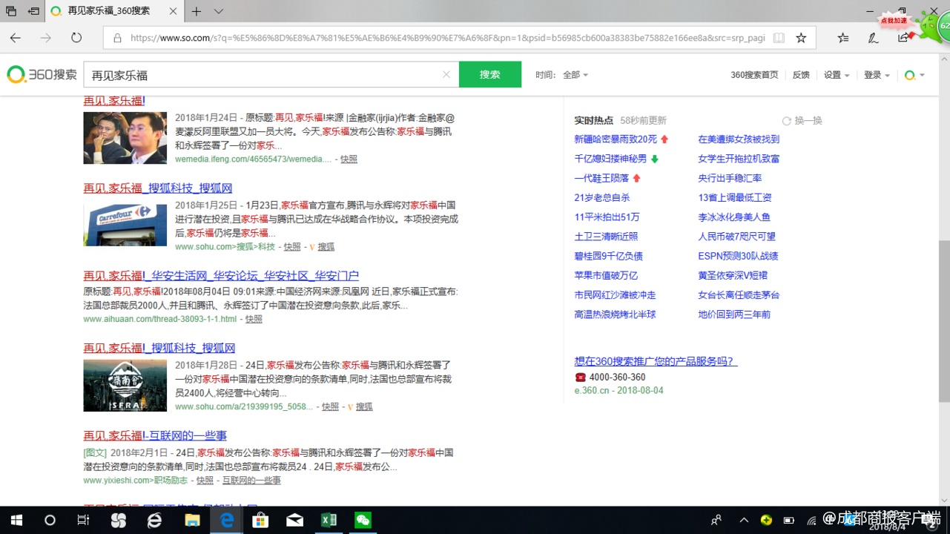
Task: Click the web notes pen icon
Action: (873, 38)
